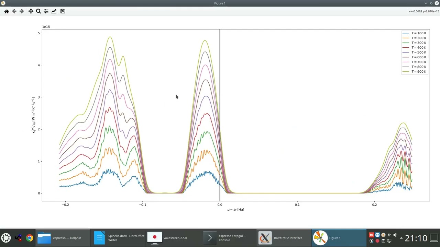440x247 pixels.
Task: Reset the plot with the Home icon
Action: click(x=7, y=11)
